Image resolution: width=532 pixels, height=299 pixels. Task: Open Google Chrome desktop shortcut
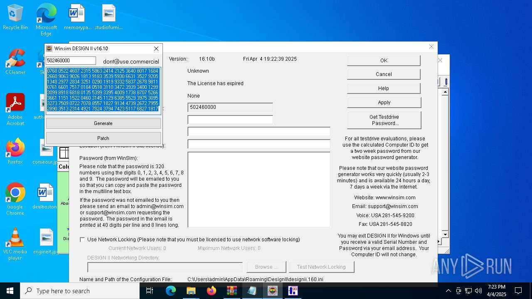click(15, 199)
